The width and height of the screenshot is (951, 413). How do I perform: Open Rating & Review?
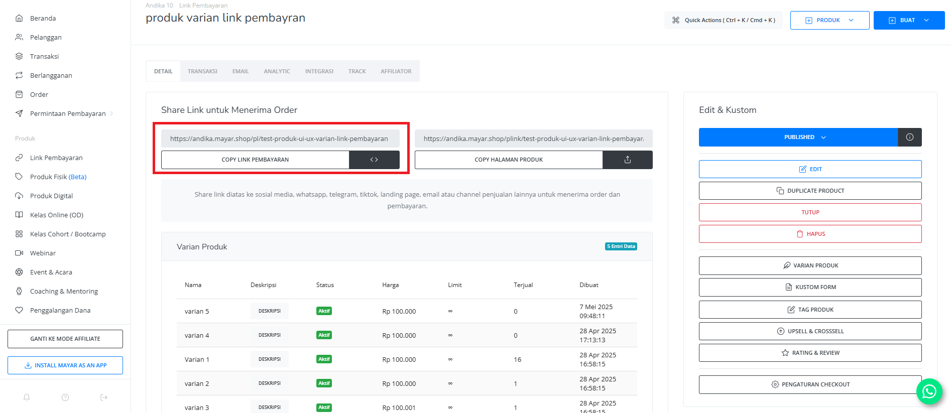(x=810, y=353)
